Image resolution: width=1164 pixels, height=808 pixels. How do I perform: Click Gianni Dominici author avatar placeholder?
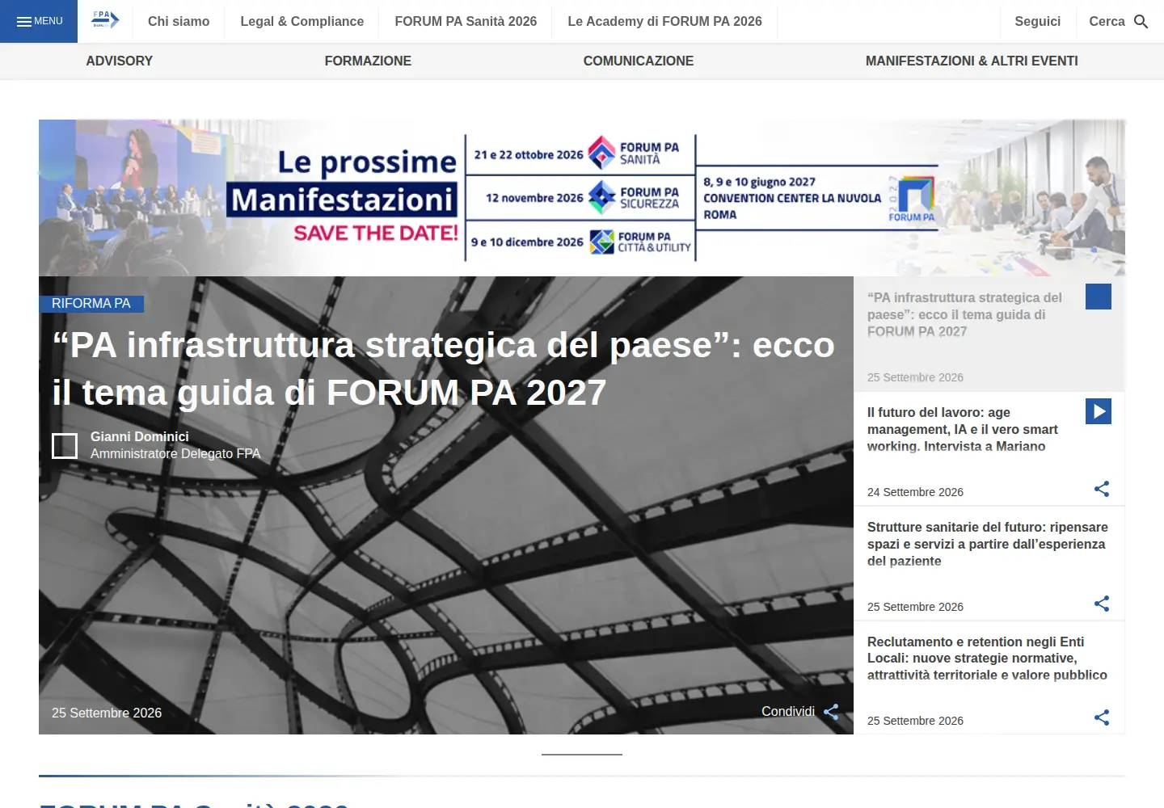point(65,446)
